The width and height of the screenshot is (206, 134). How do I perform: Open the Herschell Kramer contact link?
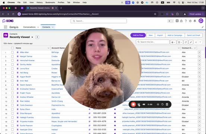(27, 60)
